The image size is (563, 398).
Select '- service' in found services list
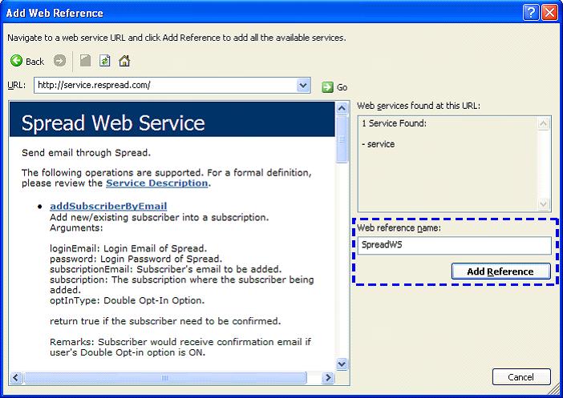378,144
